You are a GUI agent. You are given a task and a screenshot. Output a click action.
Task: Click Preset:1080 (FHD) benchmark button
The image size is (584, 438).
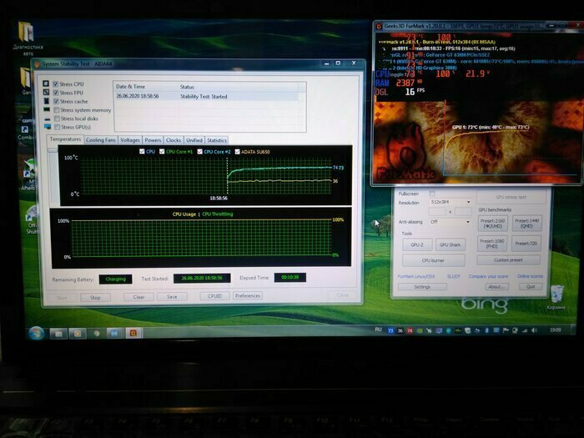492,244
